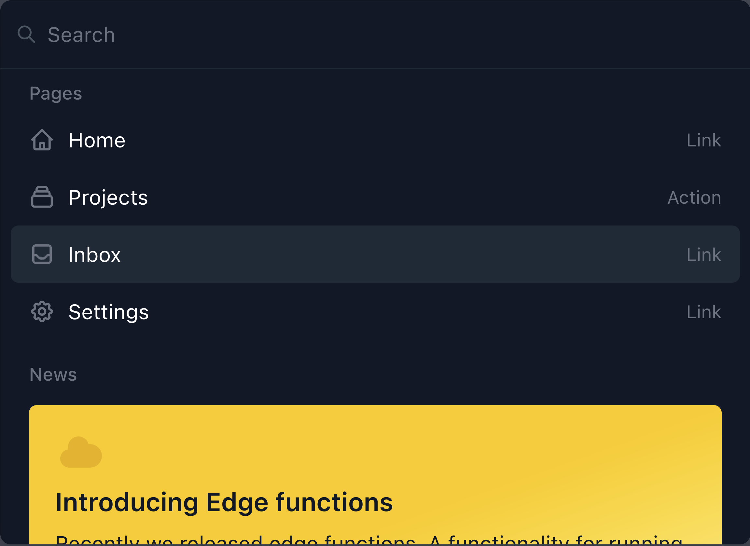Viewport: 750px width, 546px height.
Task: Click the Action tag beside Projects
Action: pos(694,198)
